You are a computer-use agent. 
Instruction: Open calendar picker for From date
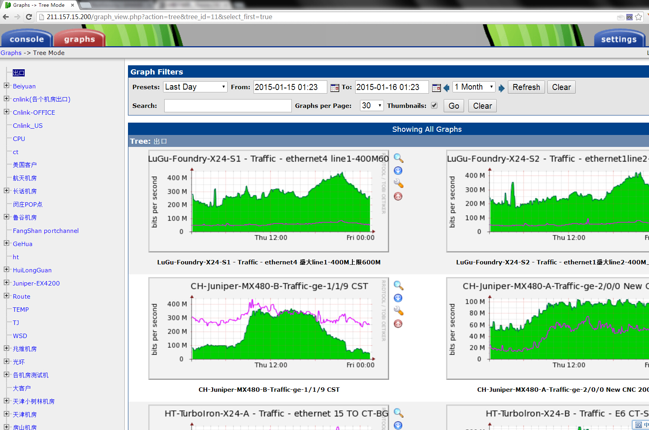335,88
